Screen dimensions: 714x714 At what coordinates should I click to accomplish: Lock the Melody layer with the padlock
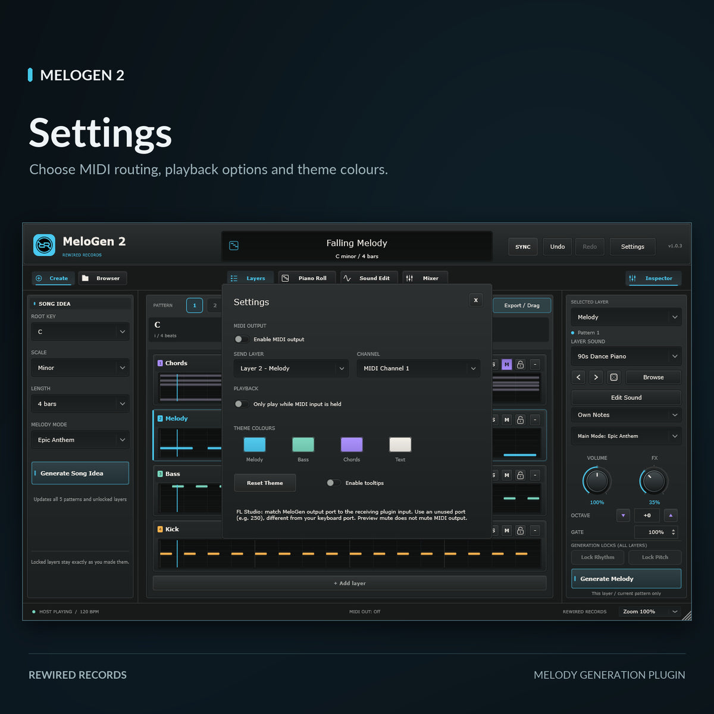point(520,419)
